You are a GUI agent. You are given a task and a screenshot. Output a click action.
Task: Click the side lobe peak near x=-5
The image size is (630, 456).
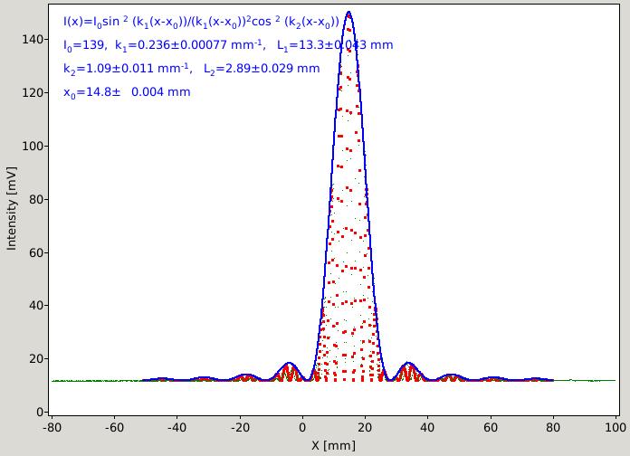point(289,364)
